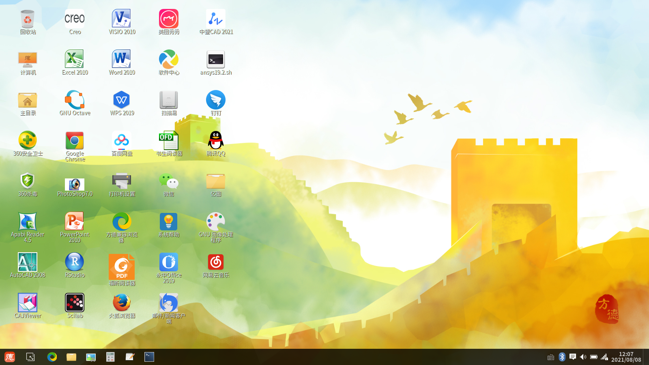Open the WPS 2019 desktop shortcut

pyautogui.click(x=122, y=100)
